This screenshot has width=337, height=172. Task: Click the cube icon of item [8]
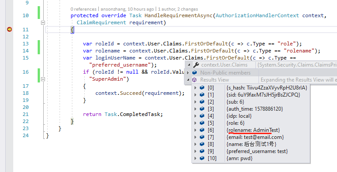[202, 144]
